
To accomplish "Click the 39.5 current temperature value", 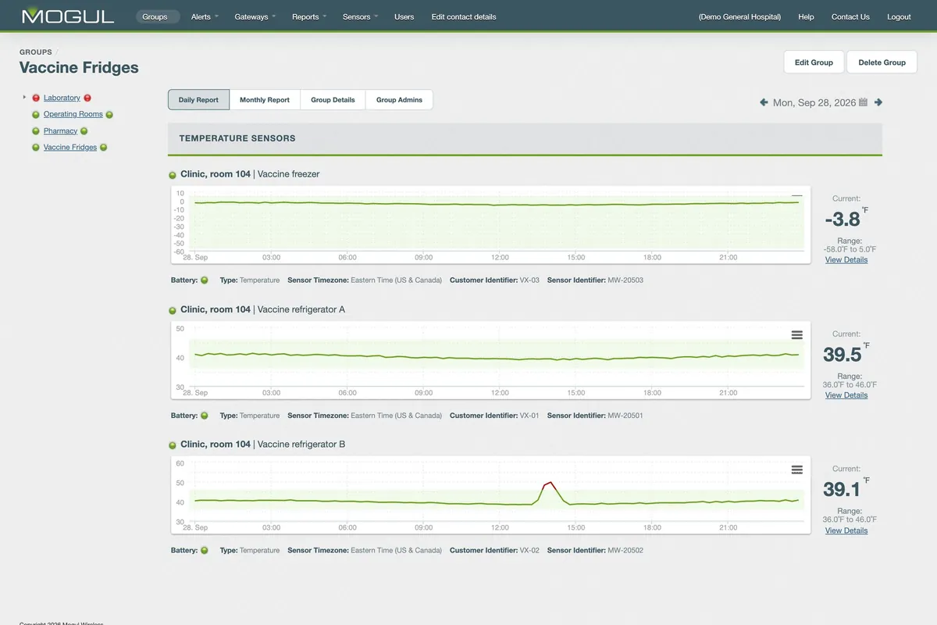I will click(x=843, y=354).
